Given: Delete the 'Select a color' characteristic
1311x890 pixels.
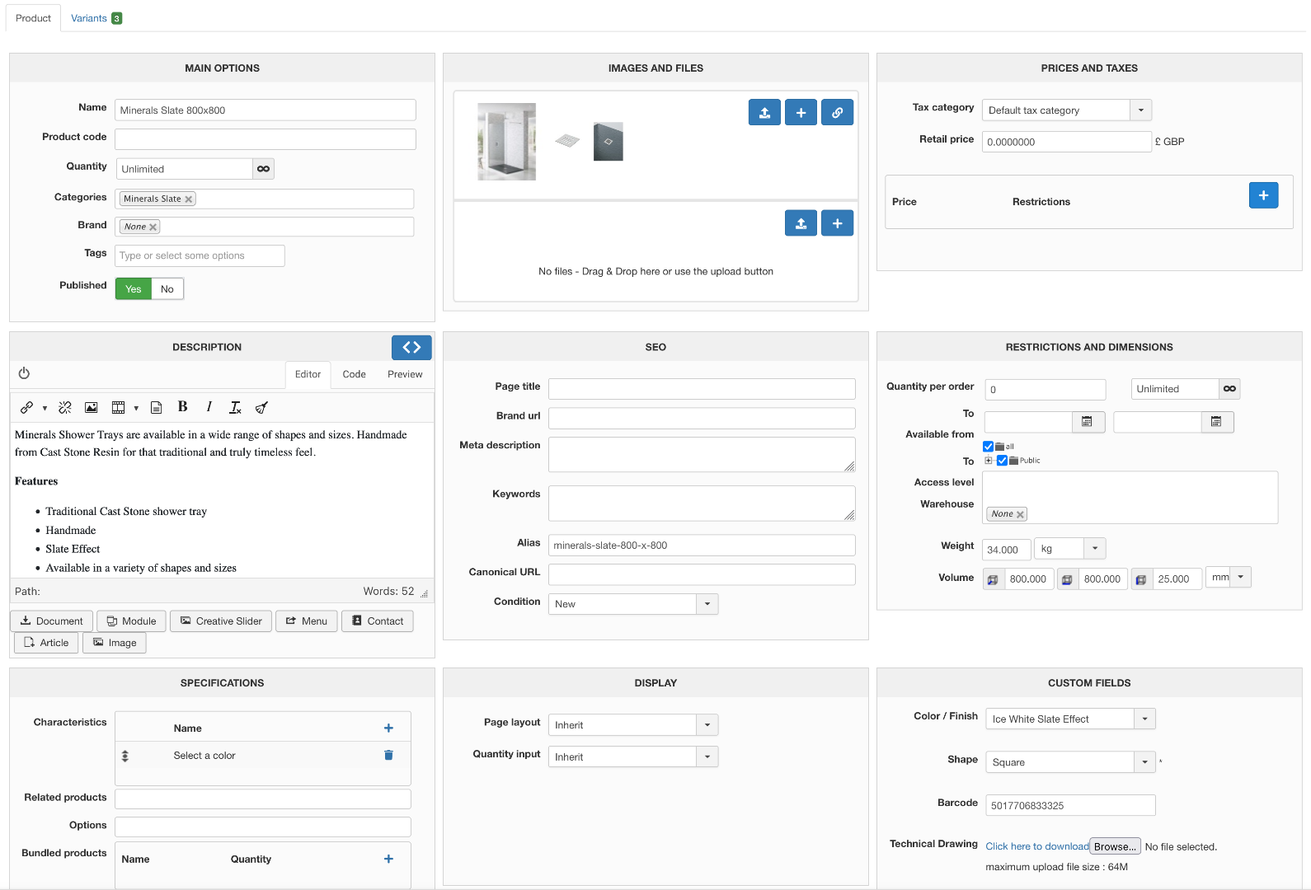Looking at the screenshot, I should 388,756.
